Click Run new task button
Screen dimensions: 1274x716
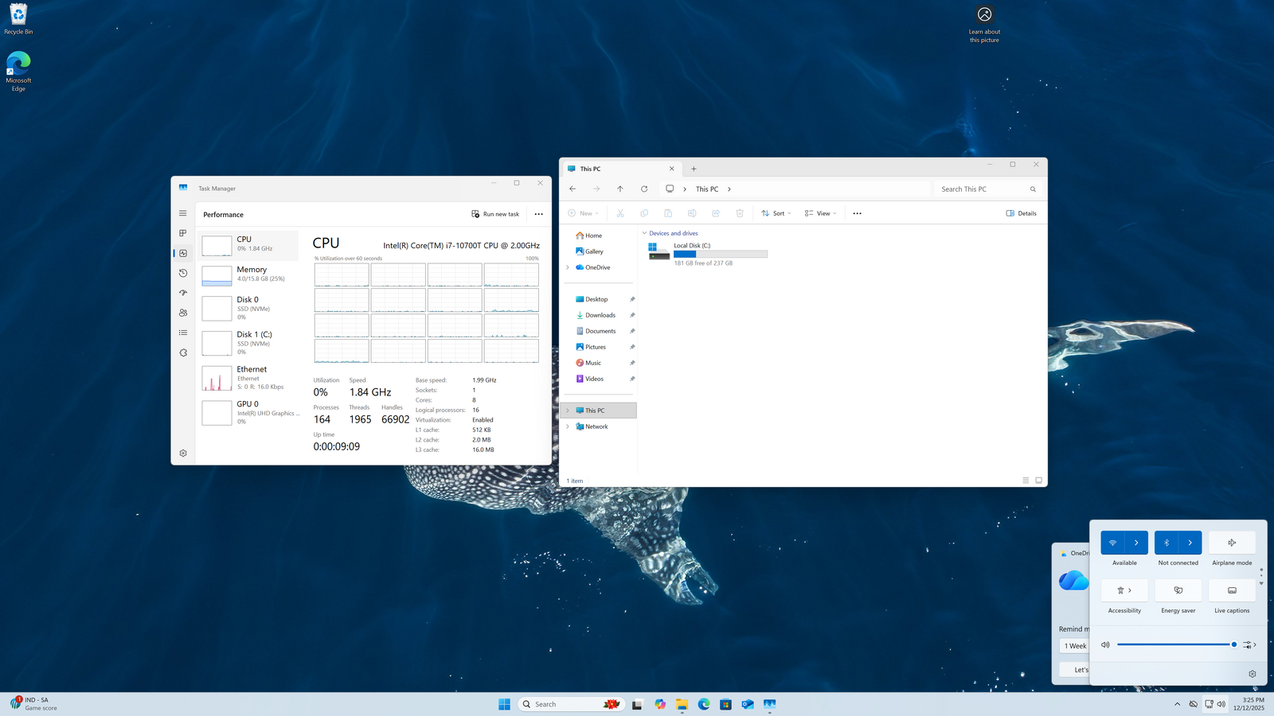click(x=495, y=214)
